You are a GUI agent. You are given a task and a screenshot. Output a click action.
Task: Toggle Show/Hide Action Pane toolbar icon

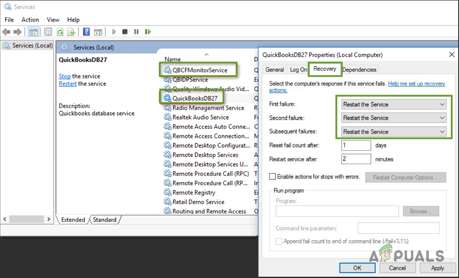click(x=98, y=32)
